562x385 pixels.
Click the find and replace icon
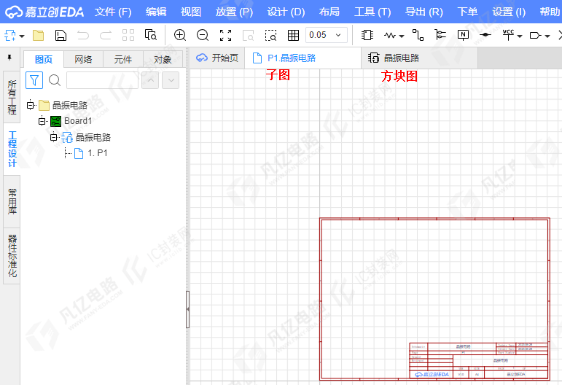pos(151,35)
